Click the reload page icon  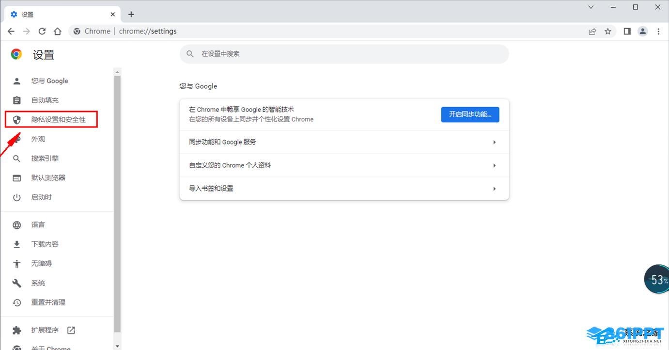42,31
